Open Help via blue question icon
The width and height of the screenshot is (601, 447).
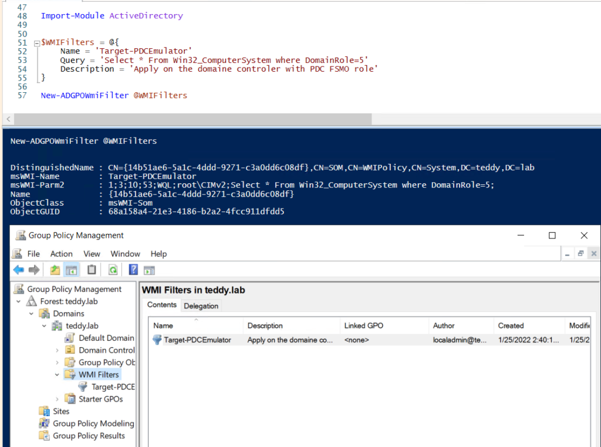tap(133, 270)
